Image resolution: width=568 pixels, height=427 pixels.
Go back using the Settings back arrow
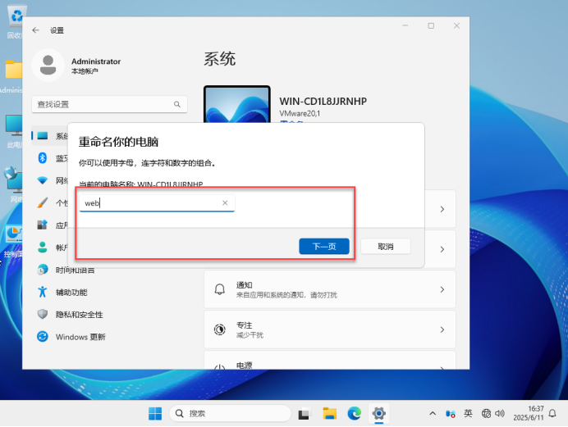coord(35,30)
